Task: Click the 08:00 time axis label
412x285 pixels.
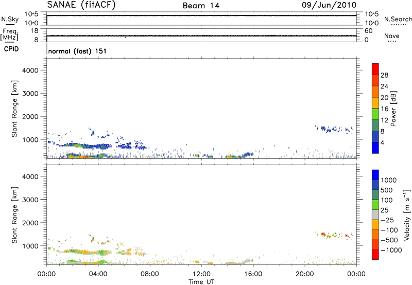Action: tap(150, 274)
